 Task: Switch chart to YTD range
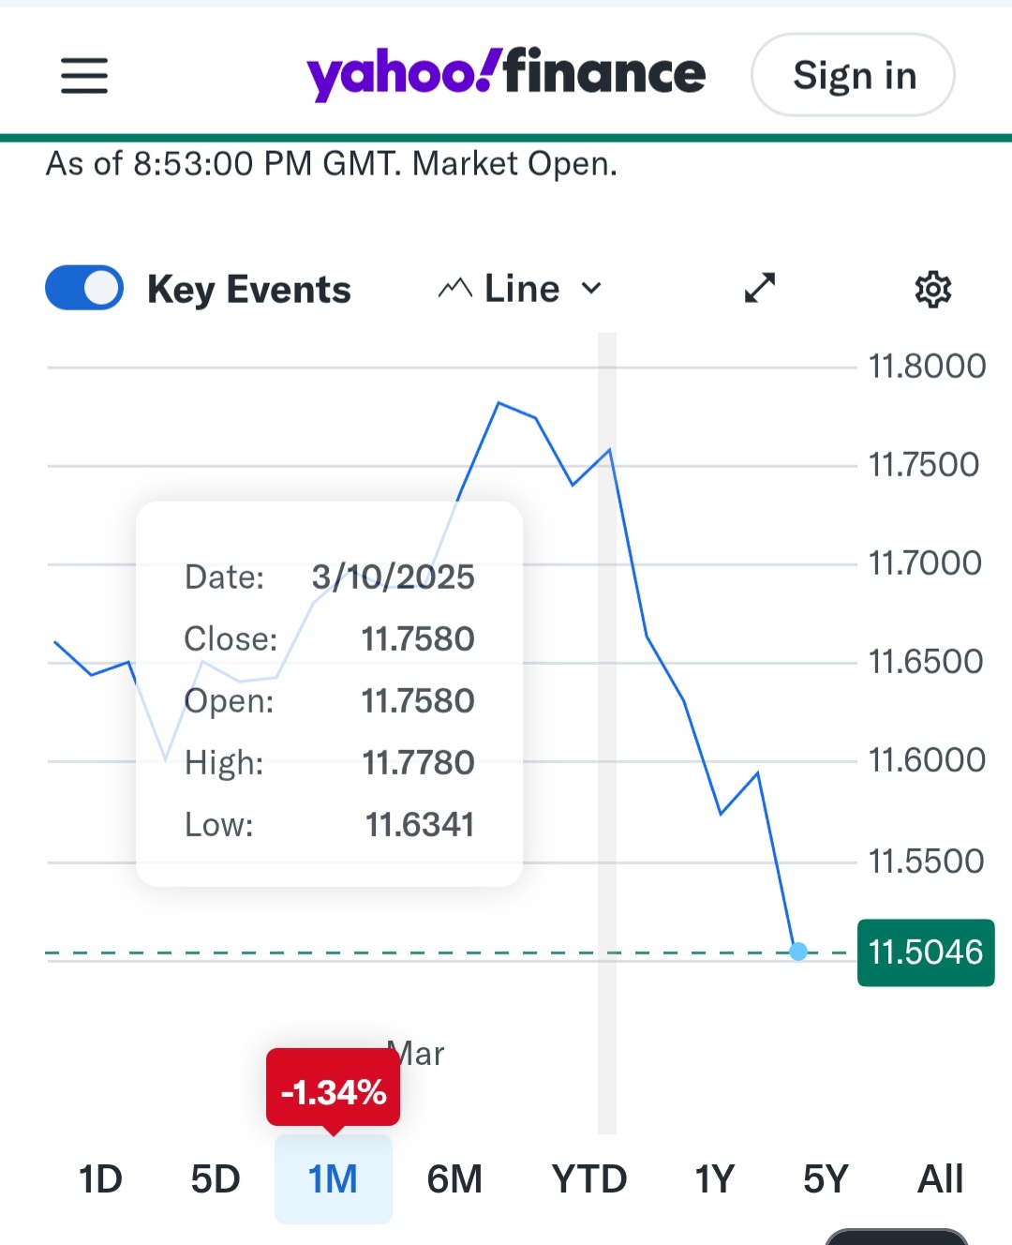pyautogui.click(x=588, y=1179)
